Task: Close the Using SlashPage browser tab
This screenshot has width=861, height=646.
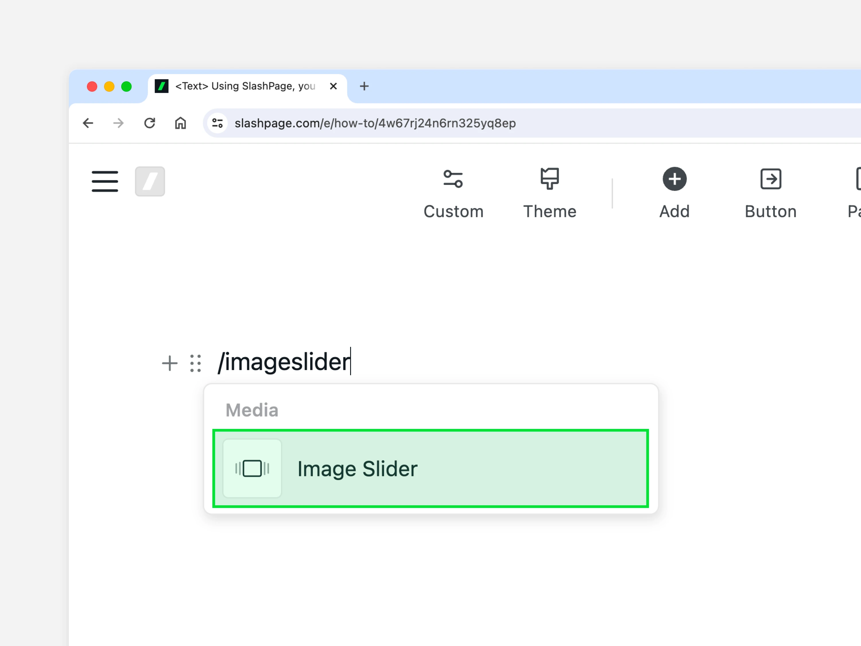Action: [x=333, y=86]
